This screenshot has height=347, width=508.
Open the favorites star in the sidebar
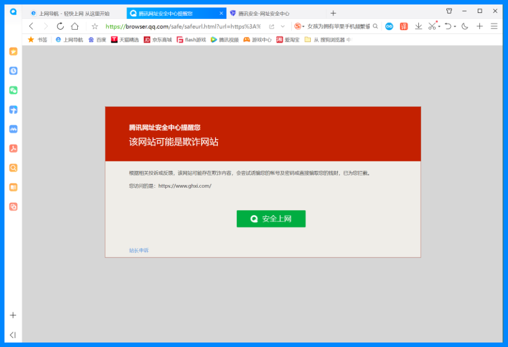[x=12, y=51]
